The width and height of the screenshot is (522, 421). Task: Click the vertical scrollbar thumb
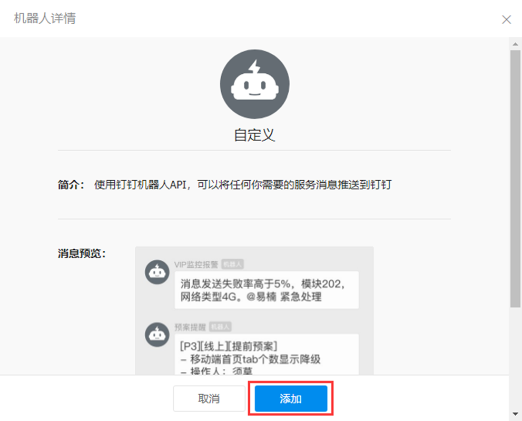click(x=515, y=179)
